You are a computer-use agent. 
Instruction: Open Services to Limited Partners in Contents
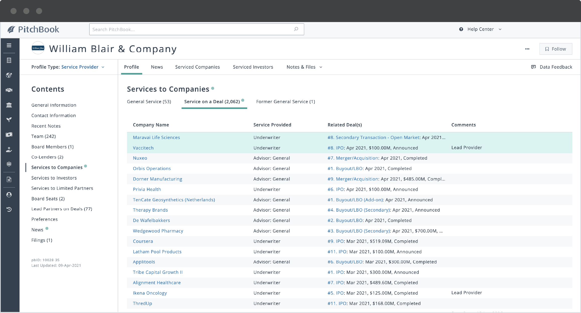[62, 188]
